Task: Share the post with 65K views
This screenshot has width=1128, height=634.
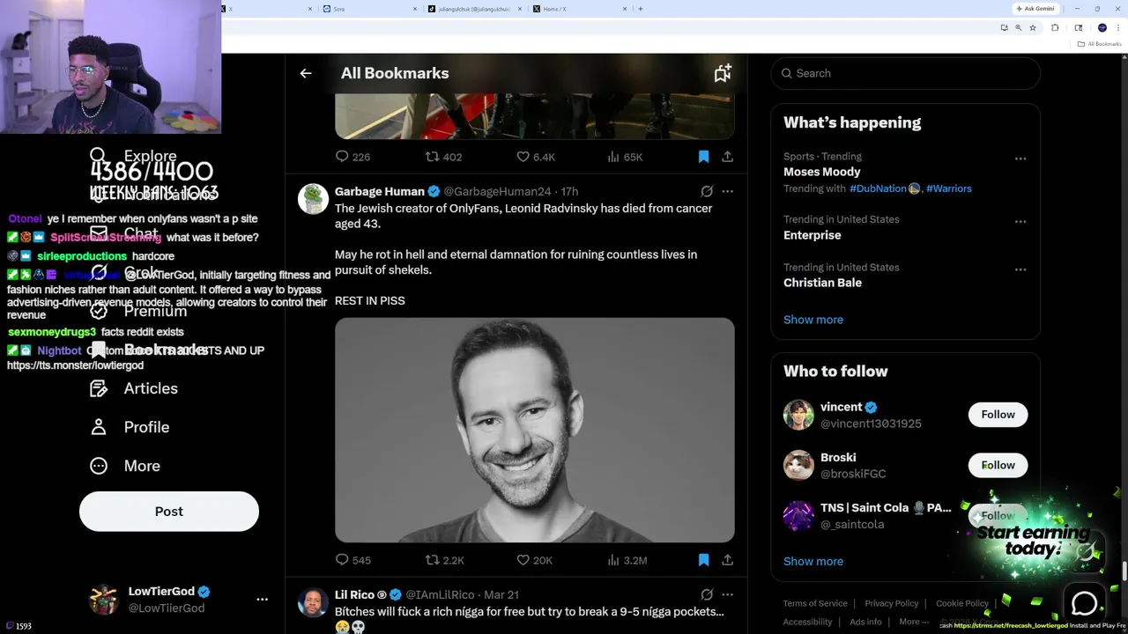Action: pos(727,157)
